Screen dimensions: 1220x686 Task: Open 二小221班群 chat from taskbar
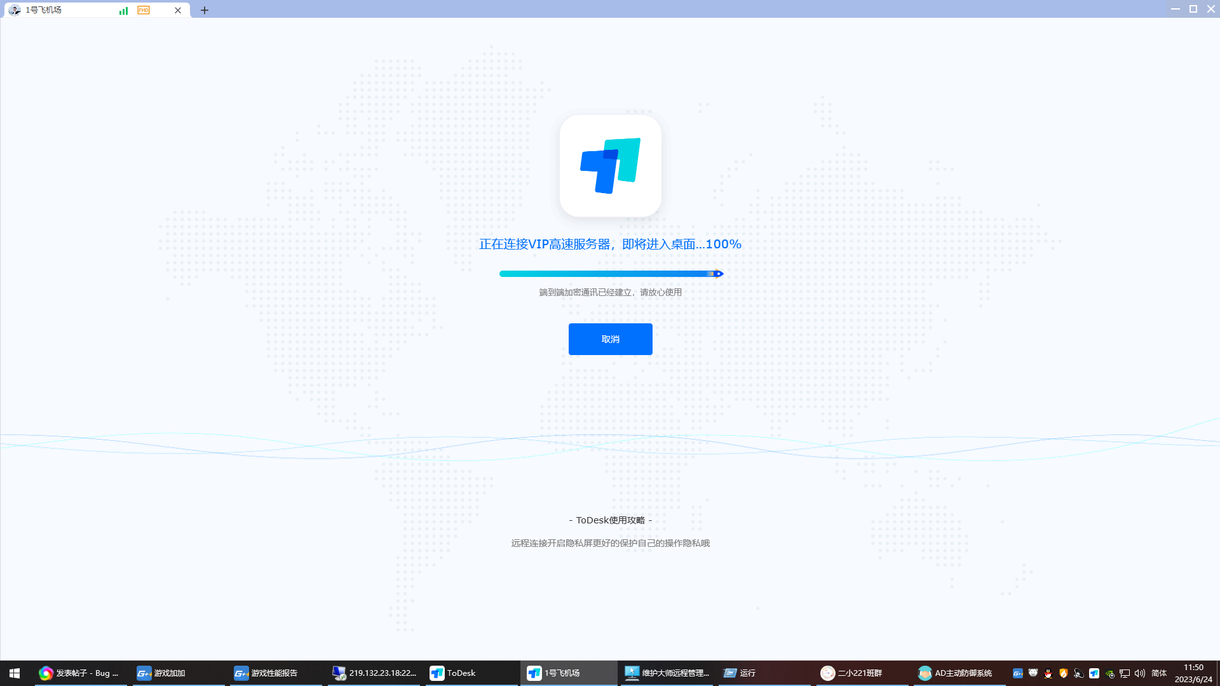click(x=862, y=673)
